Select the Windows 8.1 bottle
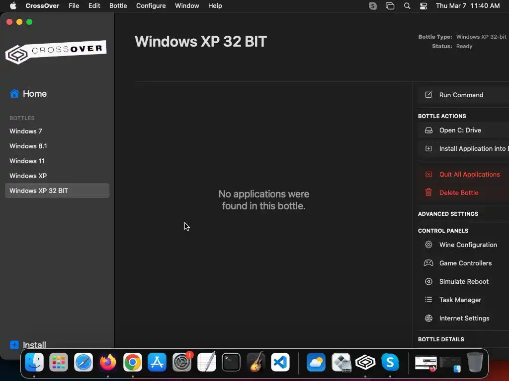The width and height of the screenshot is (509, 381). (57, 146)
